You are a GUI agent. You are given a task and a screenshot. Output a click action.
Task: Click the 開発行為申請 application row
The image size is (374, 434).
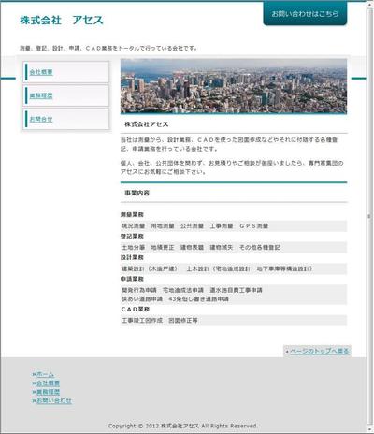click(234, 295)
